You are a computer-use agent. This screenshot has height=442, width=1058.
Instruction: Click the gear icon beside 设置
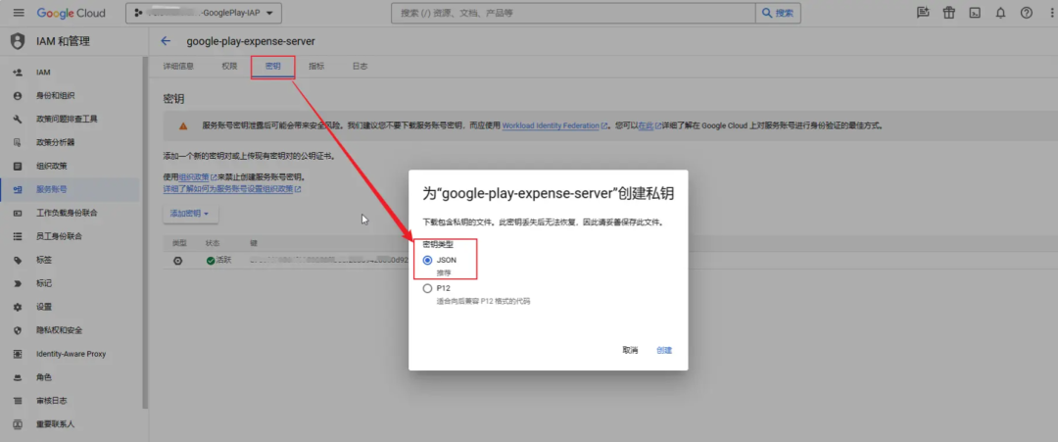pyautogui.click(x=19, y=307)
